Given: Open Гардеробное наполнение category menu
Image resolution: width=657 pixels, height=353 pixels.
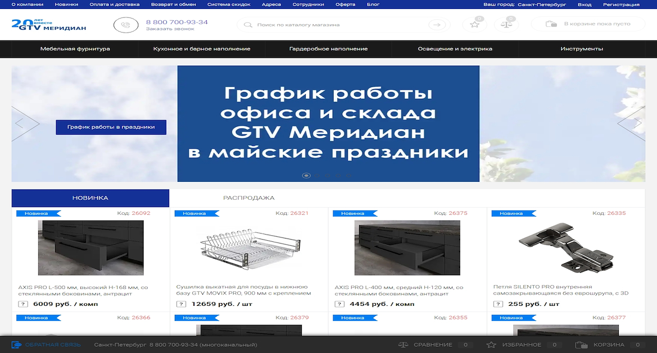Looking at the screenshot, I should (328, 49).
